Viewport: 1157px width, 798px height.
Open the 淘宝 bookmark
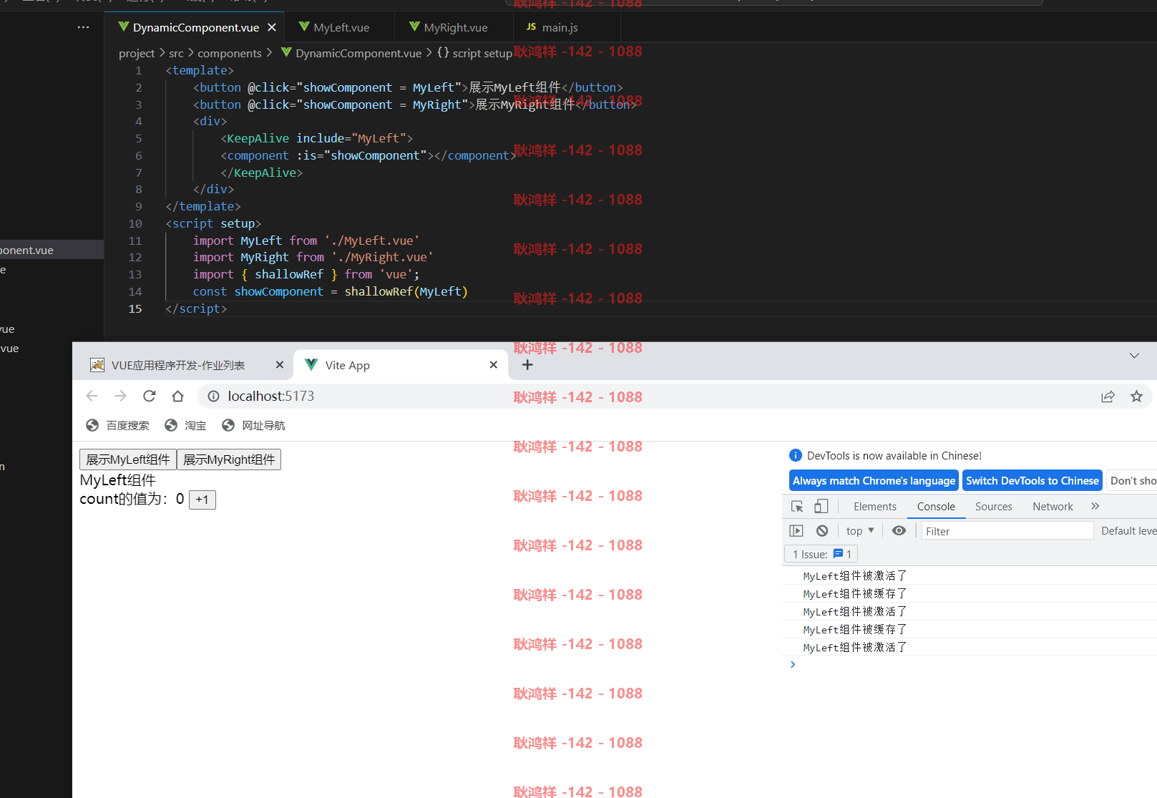(185, 425)
